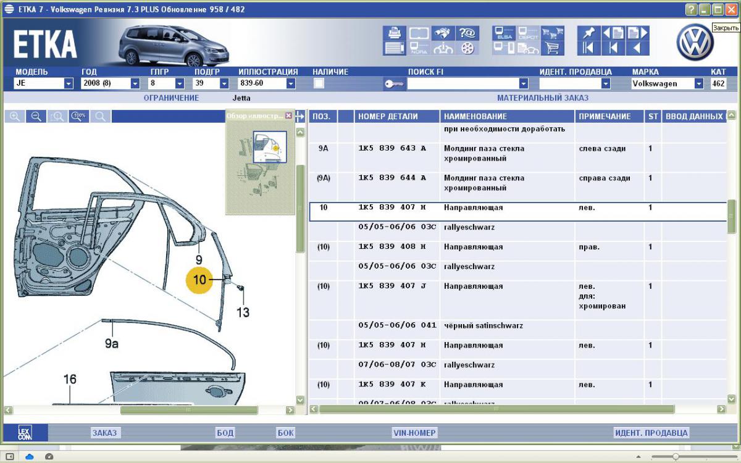Open the ИЛЛЮСТРАЦИЯ dropdown
The height and width of the screenshot is (463, 741).
coord(290,83)
